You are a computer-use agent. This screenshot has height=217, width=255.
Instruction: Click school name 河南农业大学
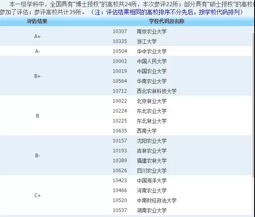152,190
